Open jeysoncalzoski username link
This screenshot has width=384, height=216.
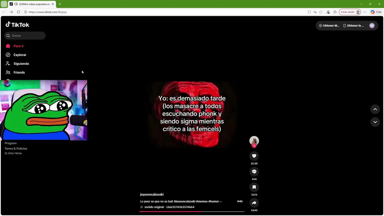pos(152,194)
